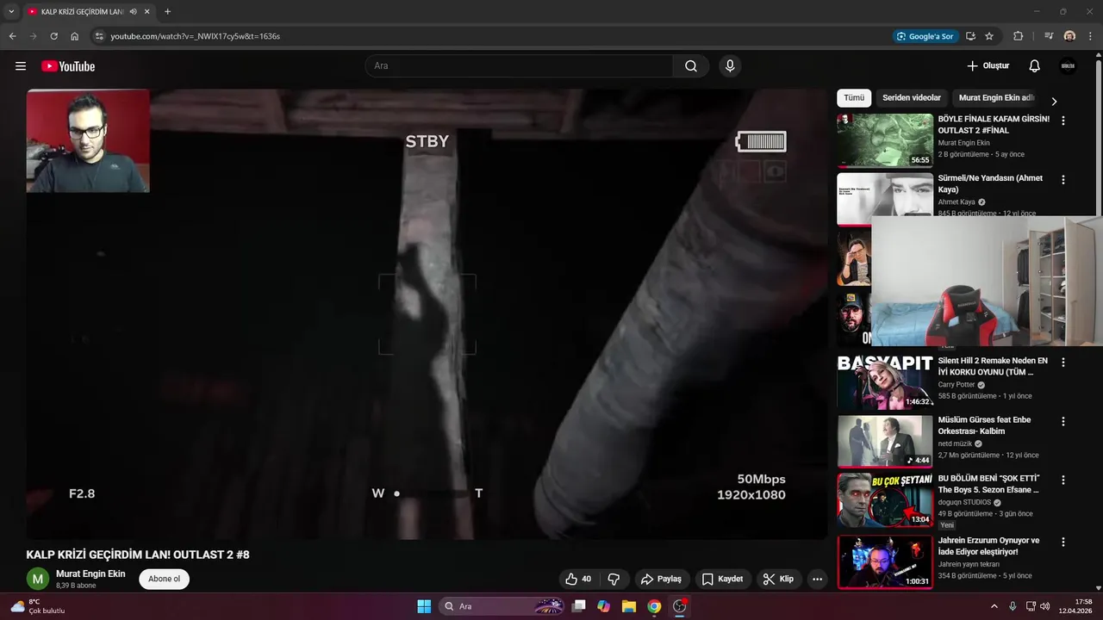Select the Murat Engin Ekin chip
Image resolution: width=1103 pixels, height=620 pixels.
click(x=996, y=98)
